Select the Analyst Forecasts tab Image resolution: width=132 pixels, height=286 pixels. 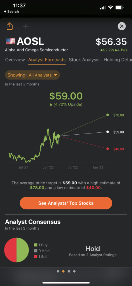tap(47, 60)
